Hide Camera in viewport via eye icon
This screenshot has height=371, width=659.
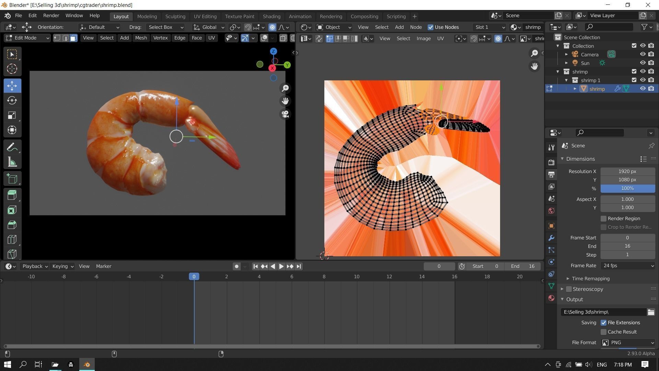click(x=643, y=54)
